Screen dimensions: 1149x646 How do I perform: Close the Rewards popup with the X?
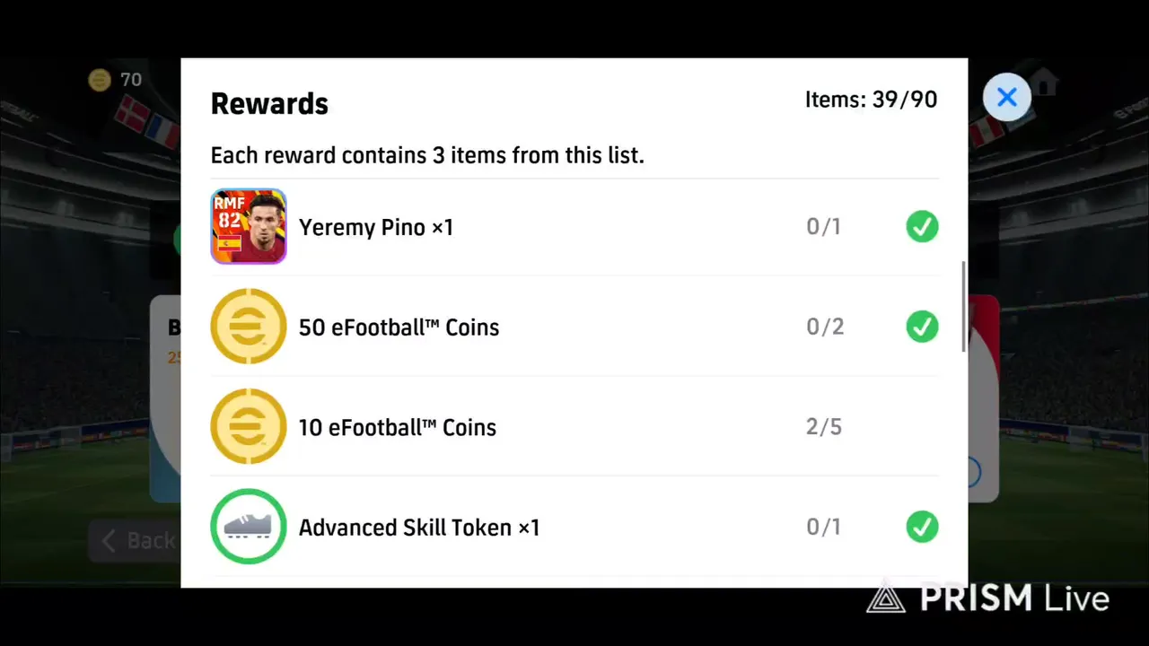tap(1006, 97)
